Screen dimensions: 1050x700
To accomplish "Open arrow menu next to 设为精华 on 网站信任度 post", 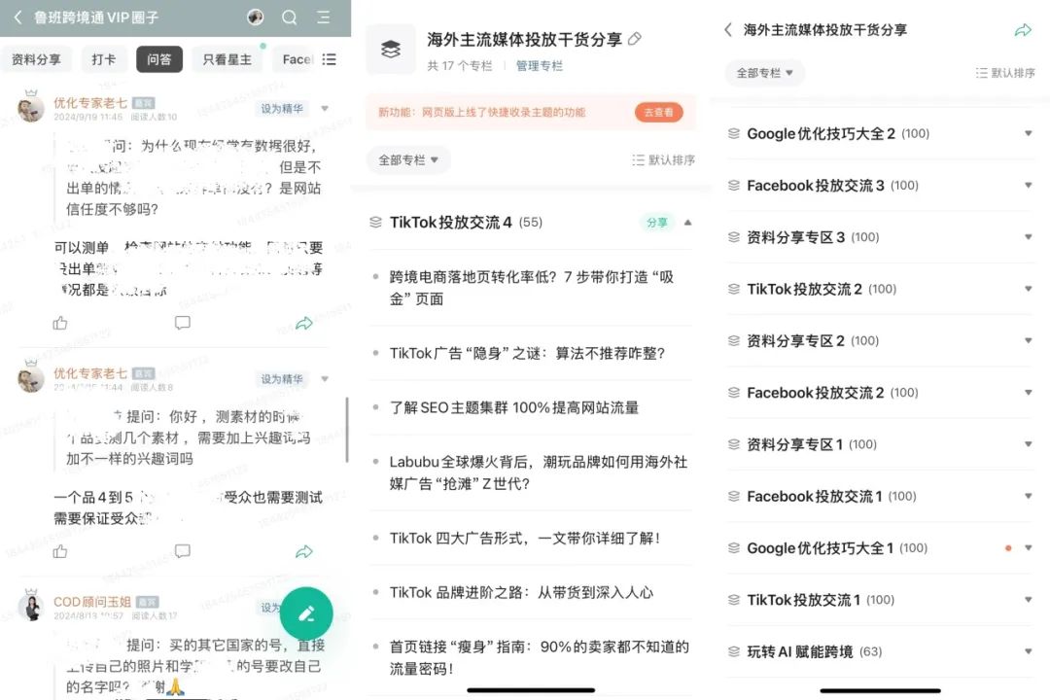I will [x=325, y=109].
